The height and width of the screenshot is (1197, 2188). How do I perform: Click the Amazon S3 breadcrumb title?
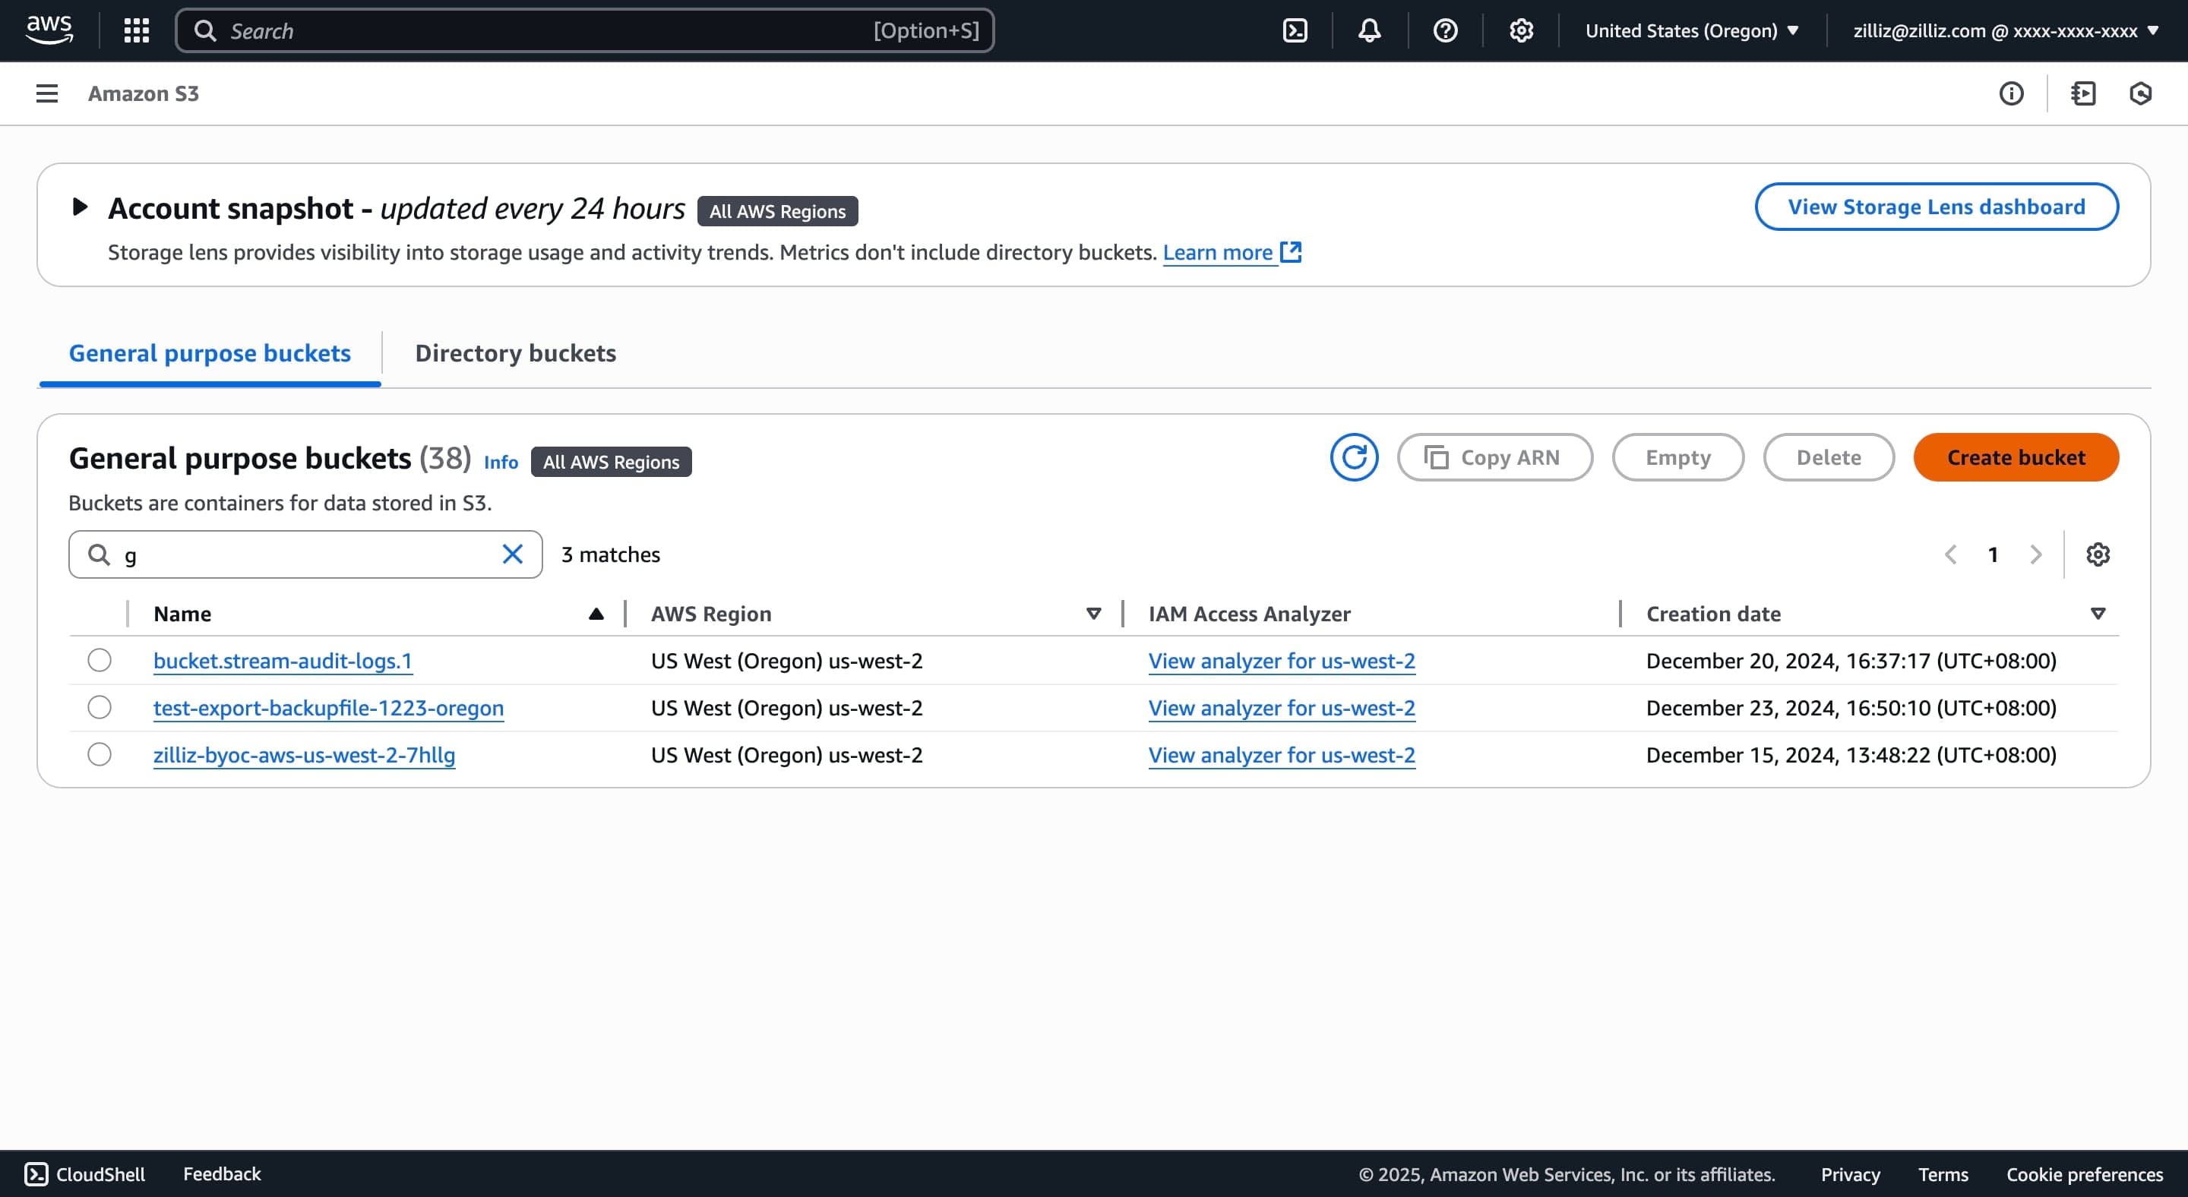(x=144, y=93)
